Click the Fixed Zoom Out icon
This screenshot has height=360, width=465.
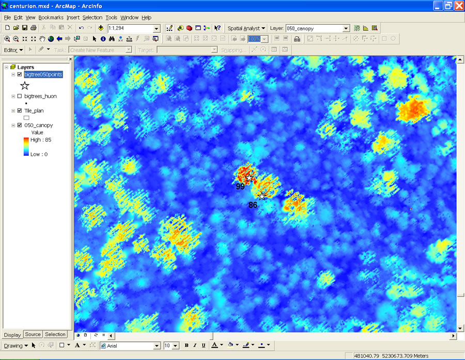click(34, 39)
